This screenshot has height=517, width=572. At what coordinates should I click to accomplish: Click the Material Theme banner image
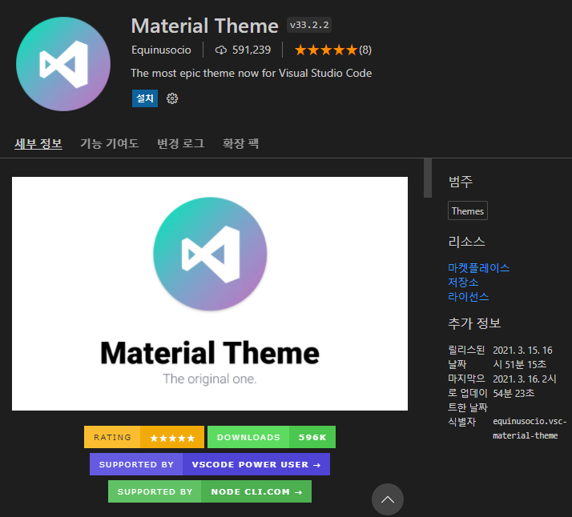210,294
